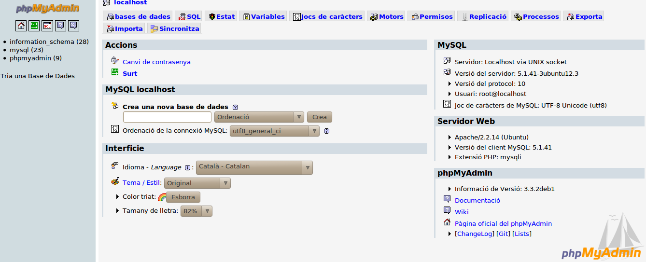Click the new database star icon

pyautogui.click(x=115, y=105)
